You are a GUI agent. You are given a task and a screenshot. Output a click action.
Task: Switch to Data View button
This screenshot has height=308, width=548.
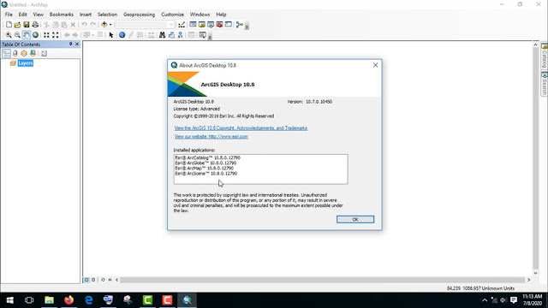pos(86,280)
